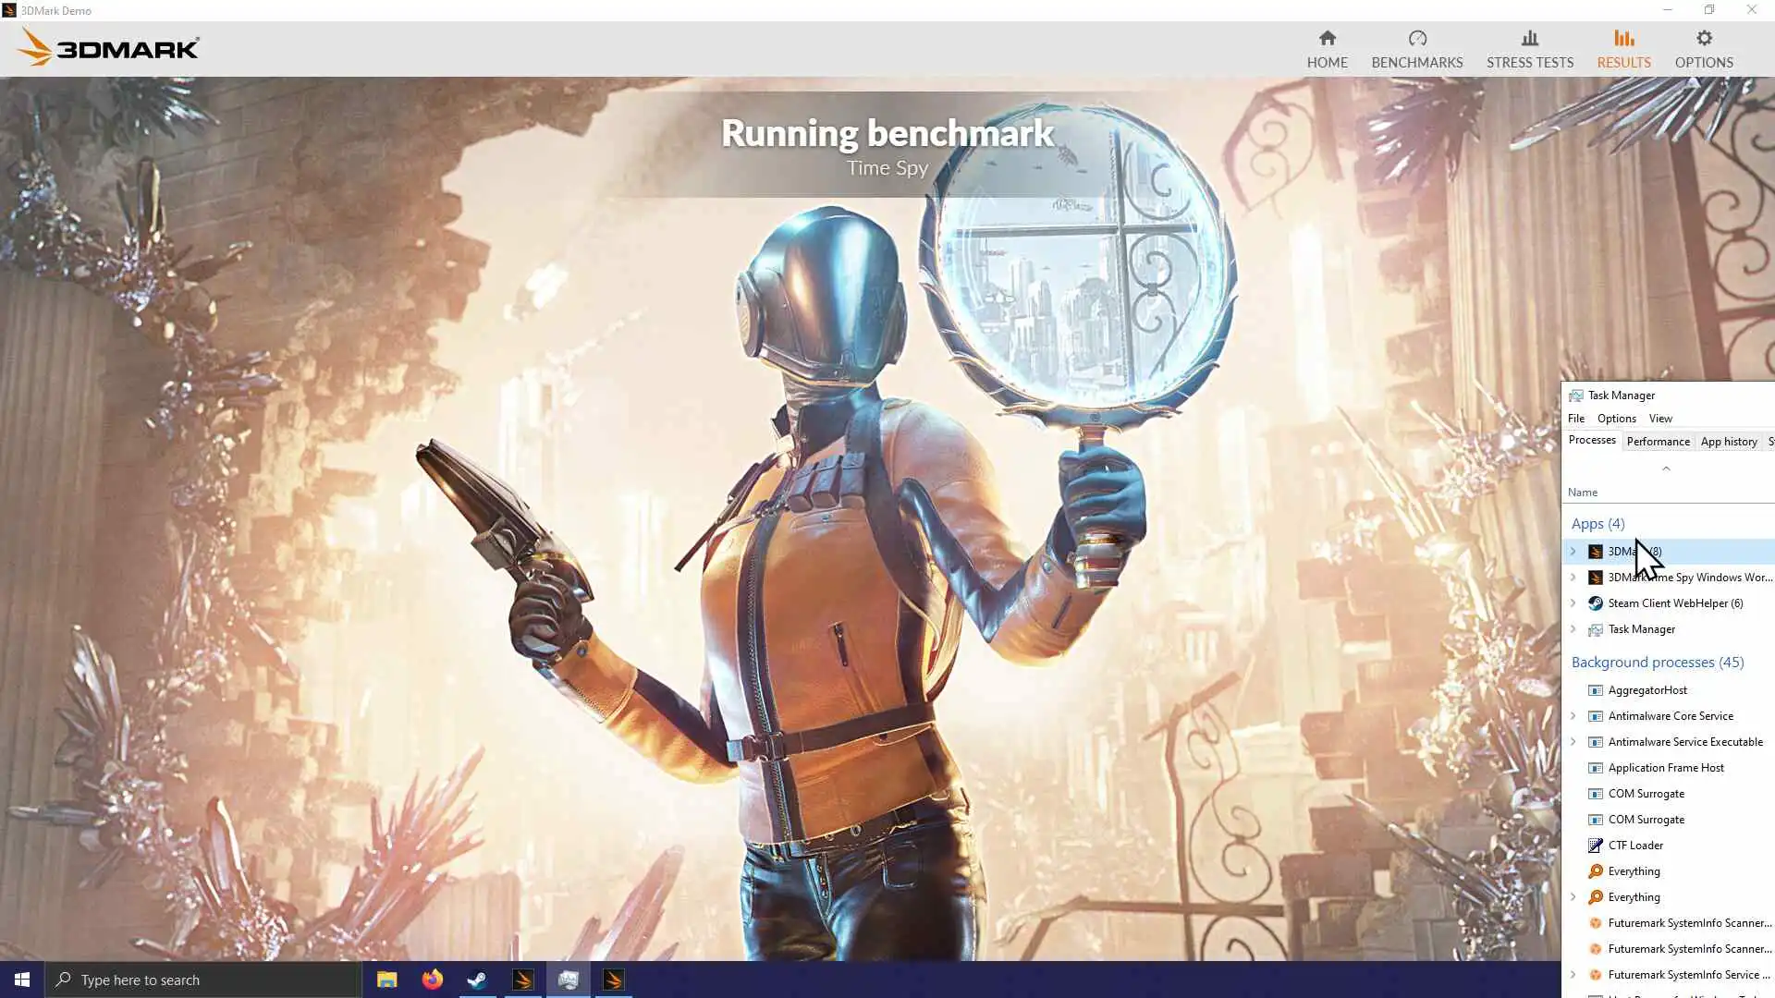Open the HOME section in 3DMark
Image resolution: width=1775 pixels, height=998 pixels.
(1327, 49)
